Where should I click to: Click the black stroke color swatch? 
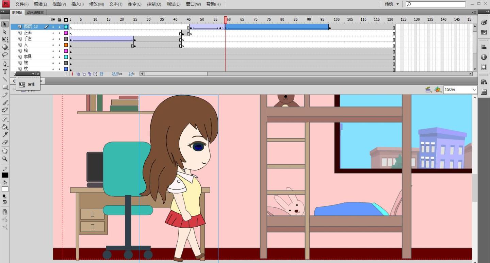[x=5, y=175]
